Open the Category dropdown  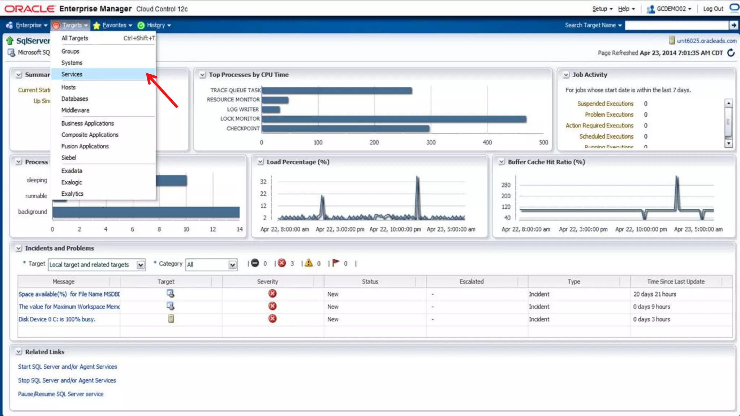[232, 265]
